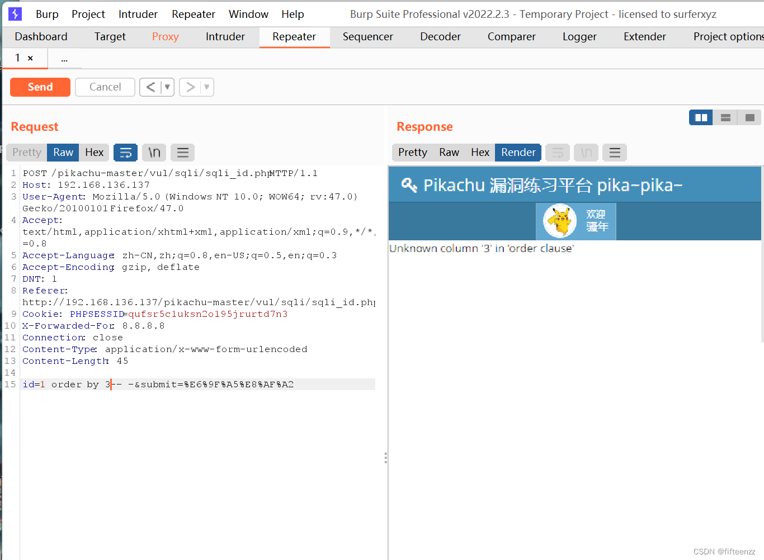This screenshot has height=560, width=764.
Task: Click the Cookie PHPSESSID header line
Action: pos(155,314)
